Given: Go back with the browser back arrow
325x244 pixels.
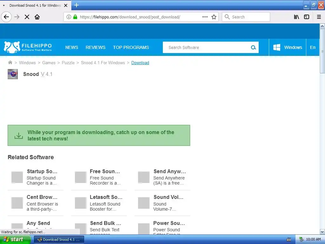Looking at the screenshot, I should (x=6, y=17).
